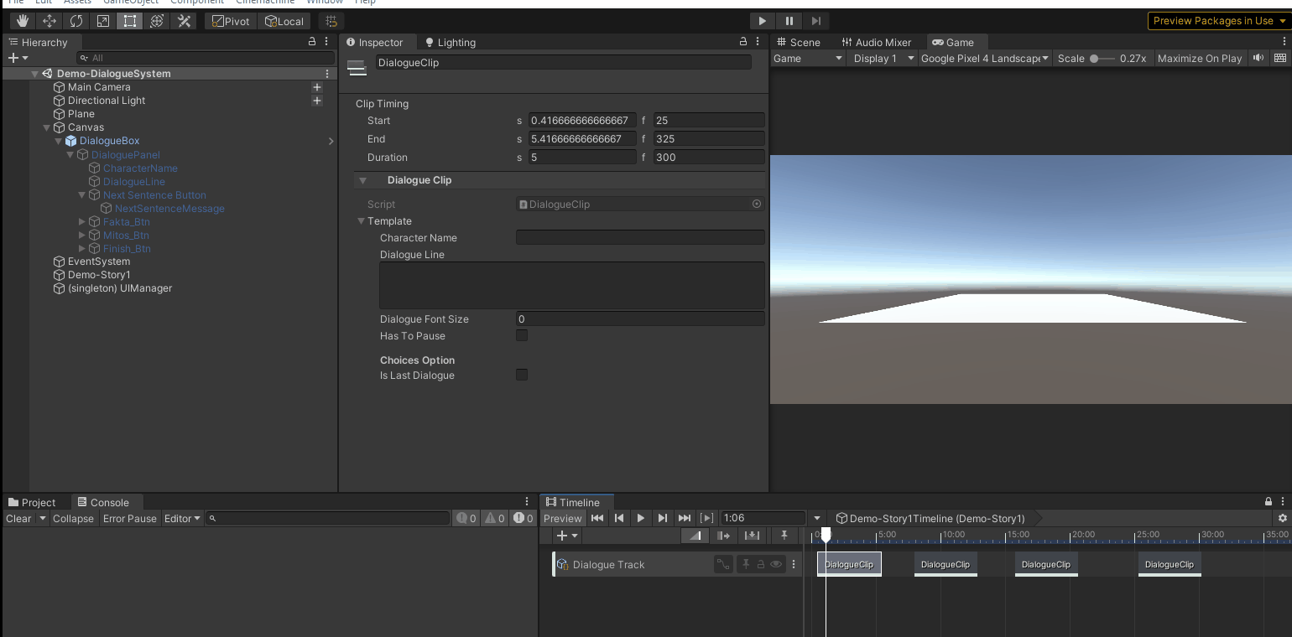Adjust the Game view Scale slider
Viewport: 1292px width, 637px height.
point(1095,59)
